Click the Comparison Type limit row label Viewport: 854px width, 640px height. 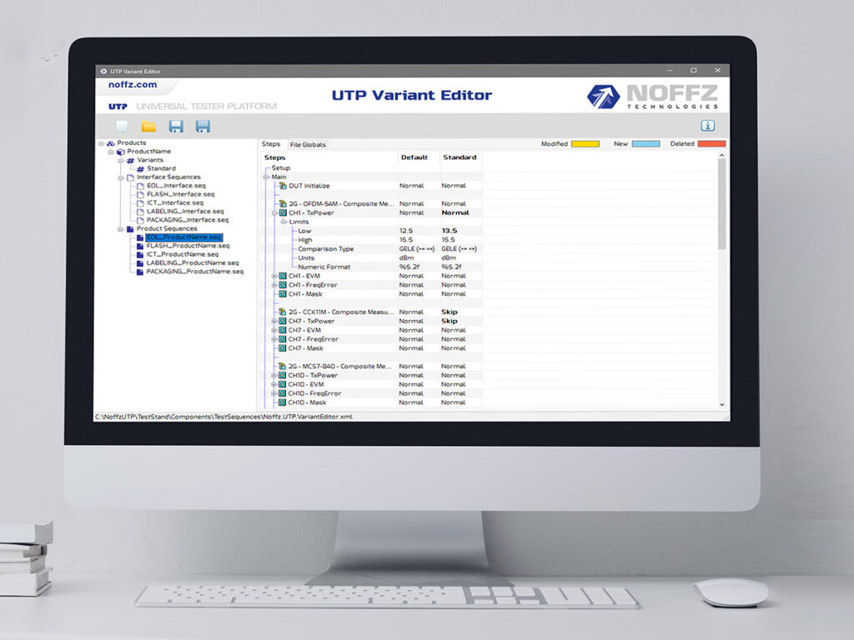tap(326, 249)
